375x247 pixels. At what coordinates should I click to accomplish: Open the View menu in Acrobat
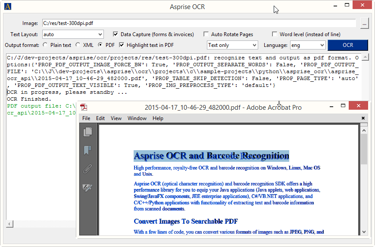pyautogui.click(x=116, y=118)
